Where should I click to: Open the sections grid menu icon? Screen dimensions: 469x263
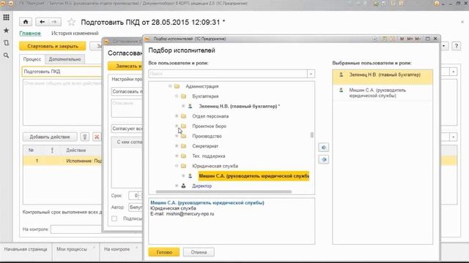point(6,18)
